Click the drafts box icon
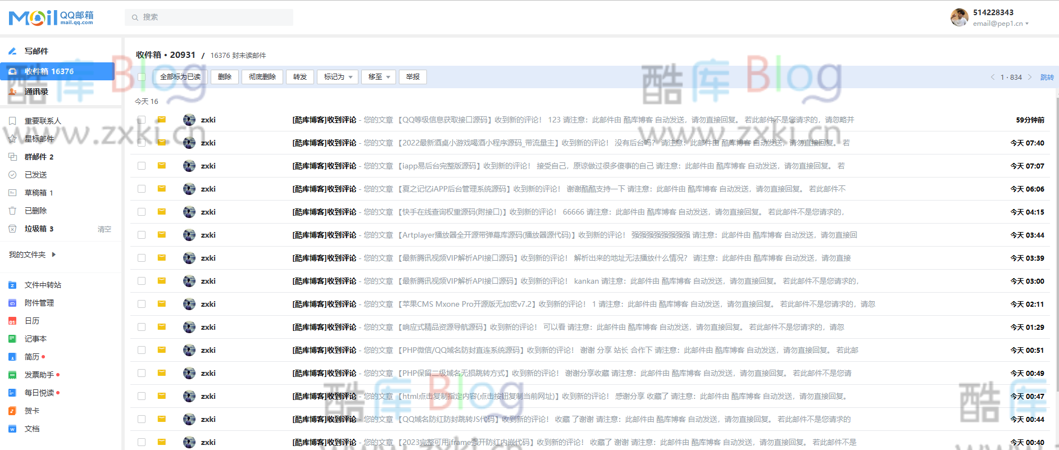 (x=12, y=193)
